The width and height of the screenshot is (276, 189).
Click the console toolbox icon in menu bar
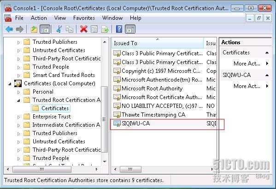[x=8, y=18]
